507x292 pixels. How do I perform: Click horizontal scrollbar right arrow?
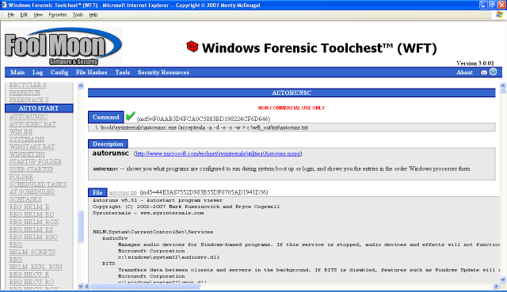497,286
